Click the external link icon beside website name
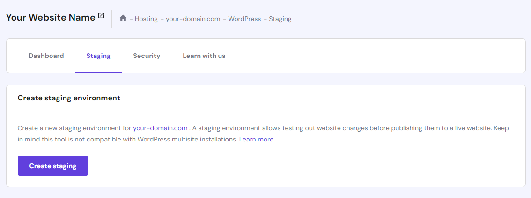 click(101, 16)
